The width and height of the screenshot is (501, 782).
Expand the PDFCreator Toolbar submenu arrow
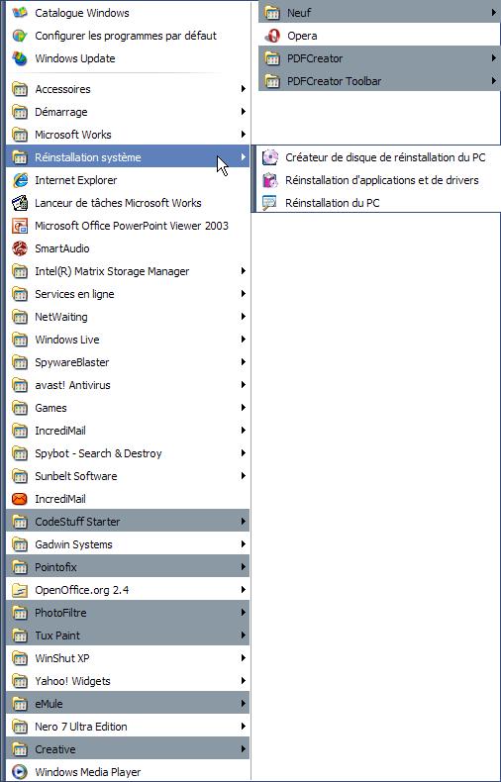coord(493,81)
